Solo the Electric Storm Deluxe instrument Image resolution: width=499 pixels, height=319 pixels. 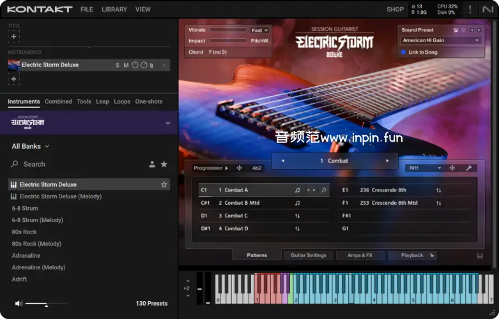117,65
